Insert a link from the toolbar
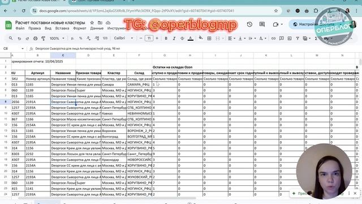Viewport: 362px width, 204px height. pyautogui.click(x=273, y=39)
